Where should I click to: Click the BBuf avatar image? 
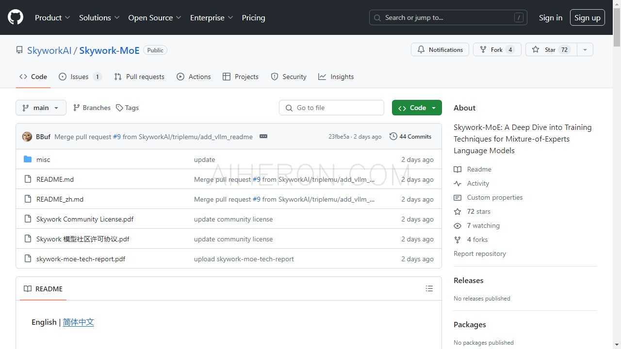click(x=27, y=137)
